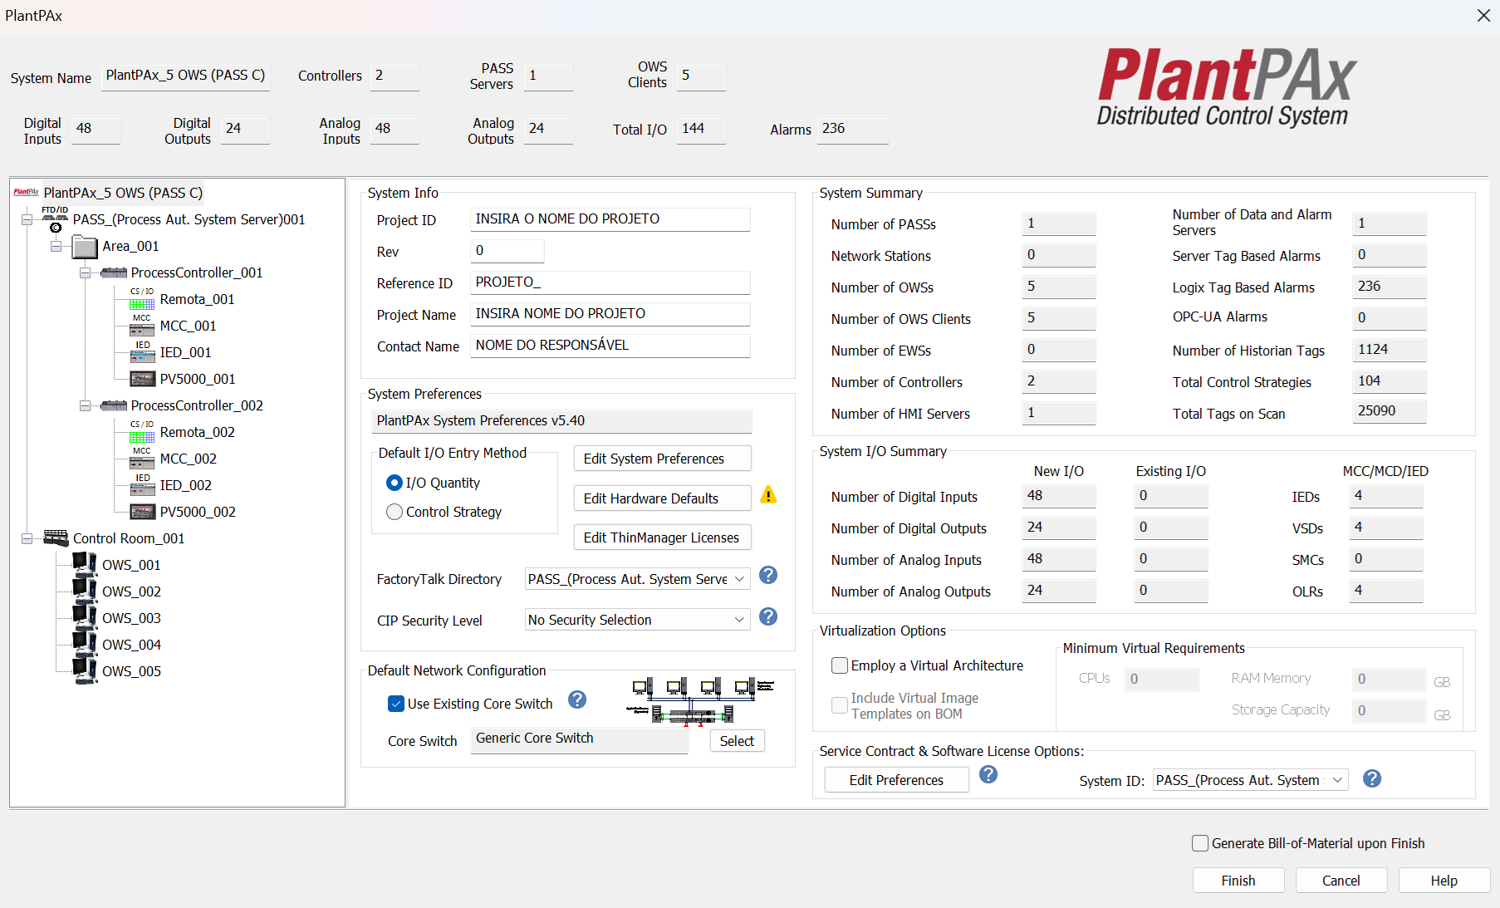1500x908 pixels.
Task: Click the Project Name input field
Action: 610,314
